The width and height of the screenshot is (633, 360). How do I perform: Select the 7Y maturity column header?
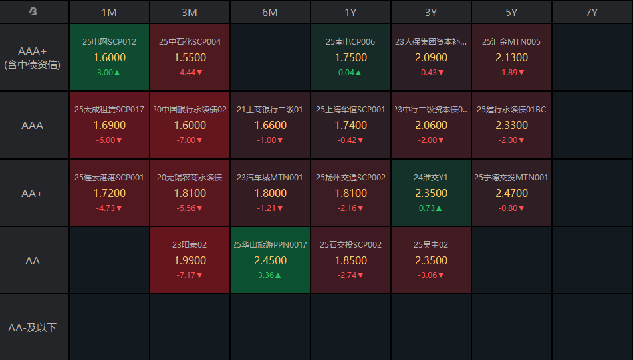592,12
